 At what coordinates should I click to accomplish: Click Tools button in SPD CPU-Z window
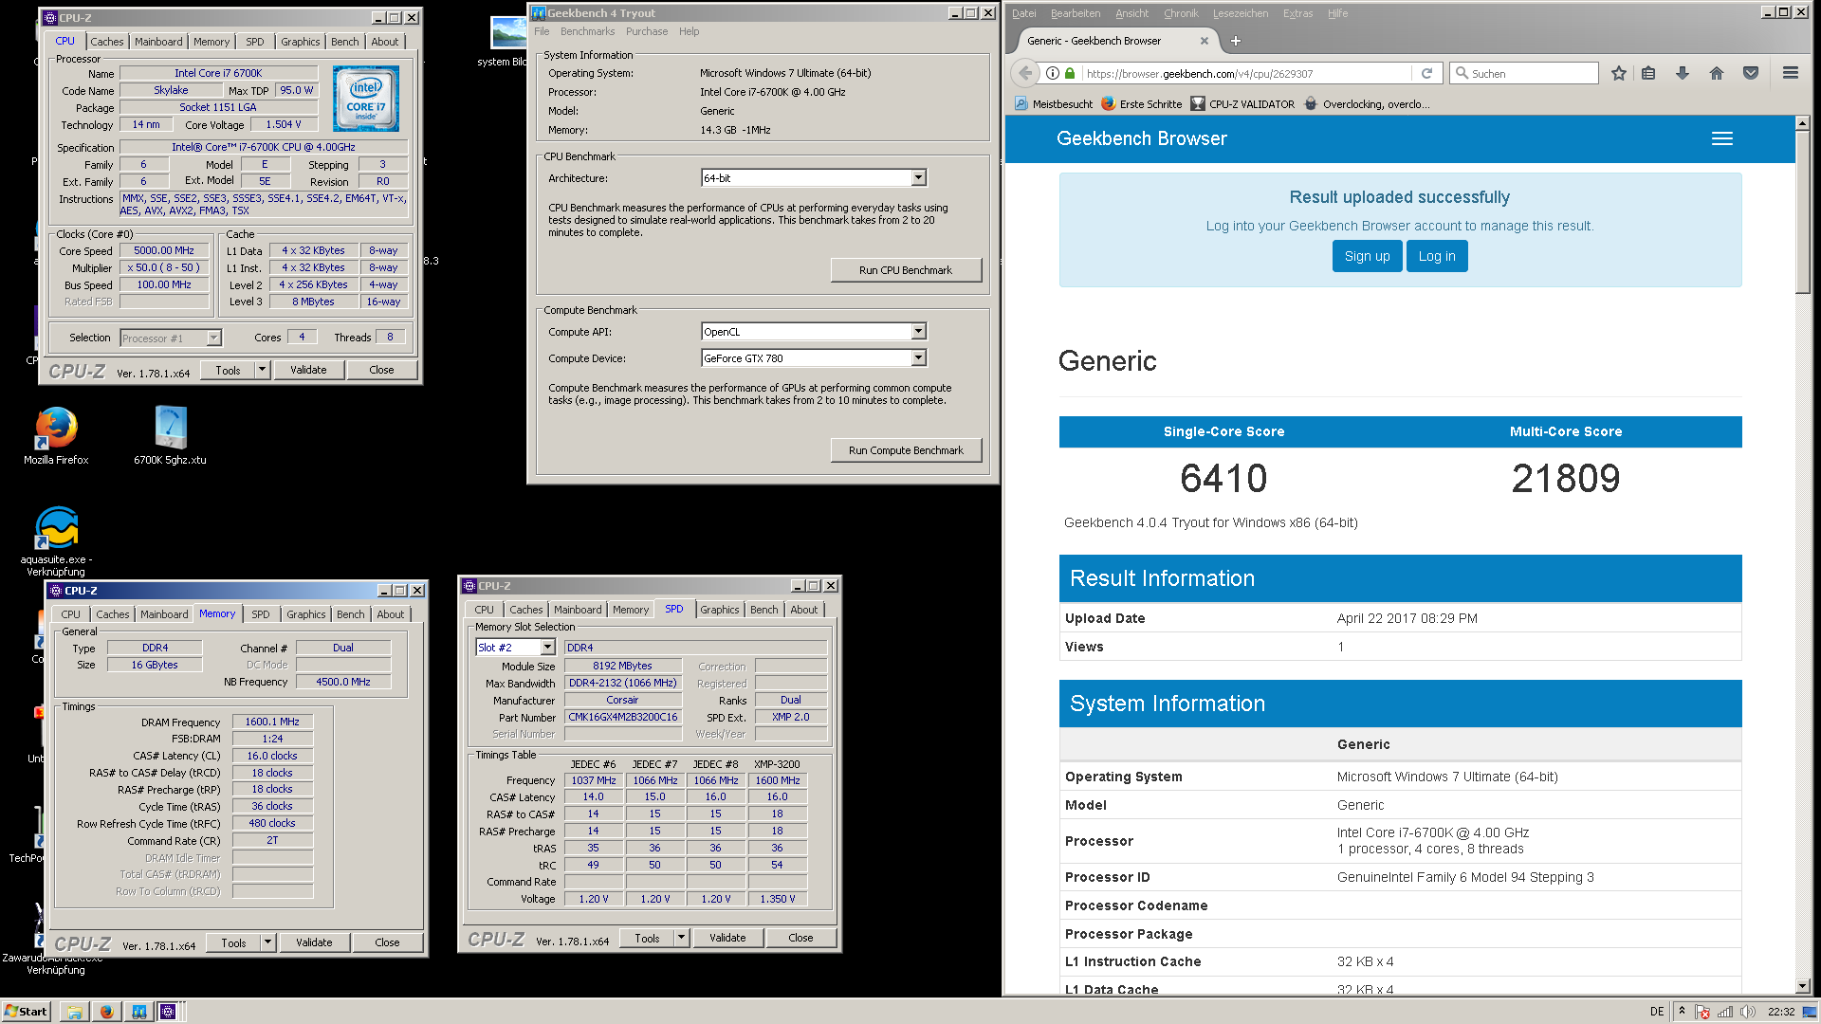[x=647, y=938]
